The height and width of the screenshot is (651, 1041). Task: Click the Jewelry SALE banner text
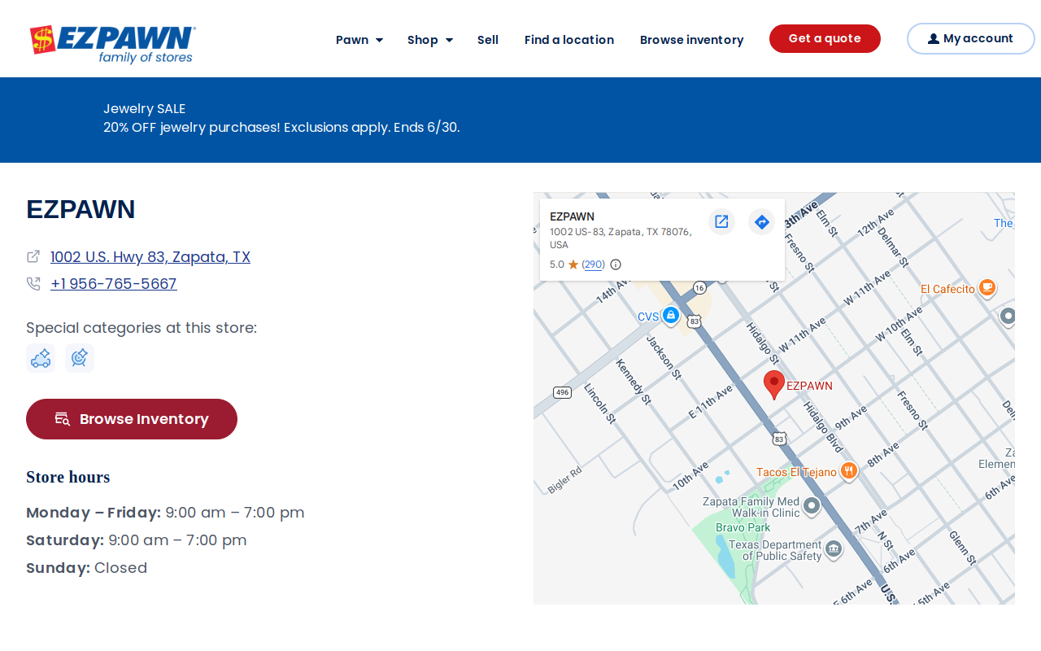144,109
